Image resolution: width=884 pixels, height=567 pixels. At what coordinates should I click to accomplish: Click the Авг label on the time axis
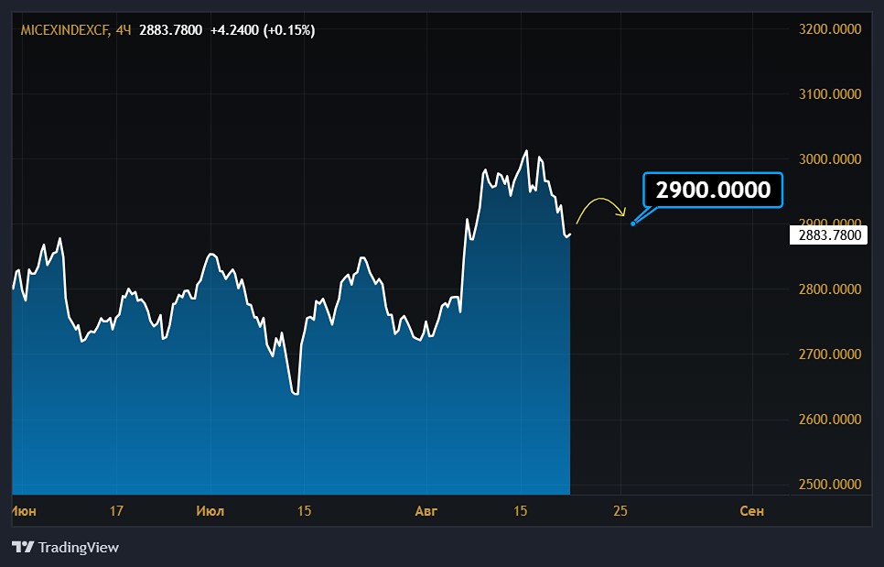426,511
